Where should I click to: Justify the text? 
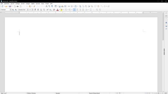tap(83, 10)
